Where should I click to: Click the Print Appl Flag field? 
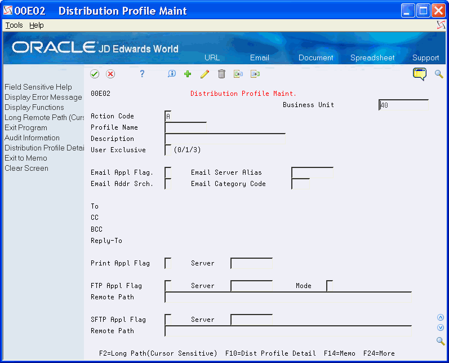[168, 263]
